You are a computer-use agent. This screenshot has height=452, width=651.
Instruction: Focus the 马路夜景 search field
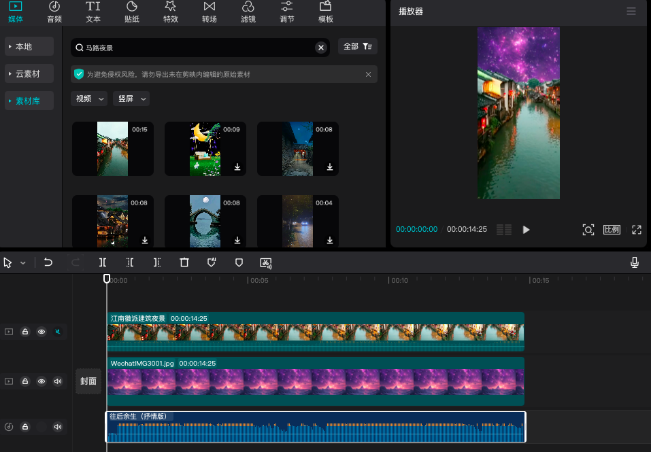(200, 48)
